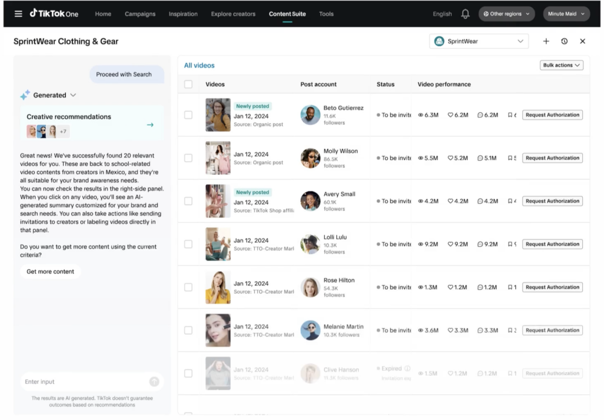Go to the Home tab
The width and height of the screenshot is (604, 420).
point(103,14)
